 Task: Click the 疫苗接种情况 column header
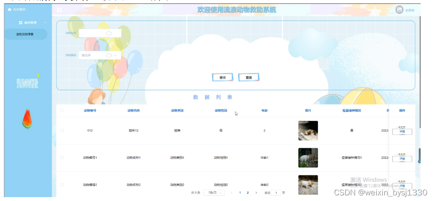(x=352, y=110)
